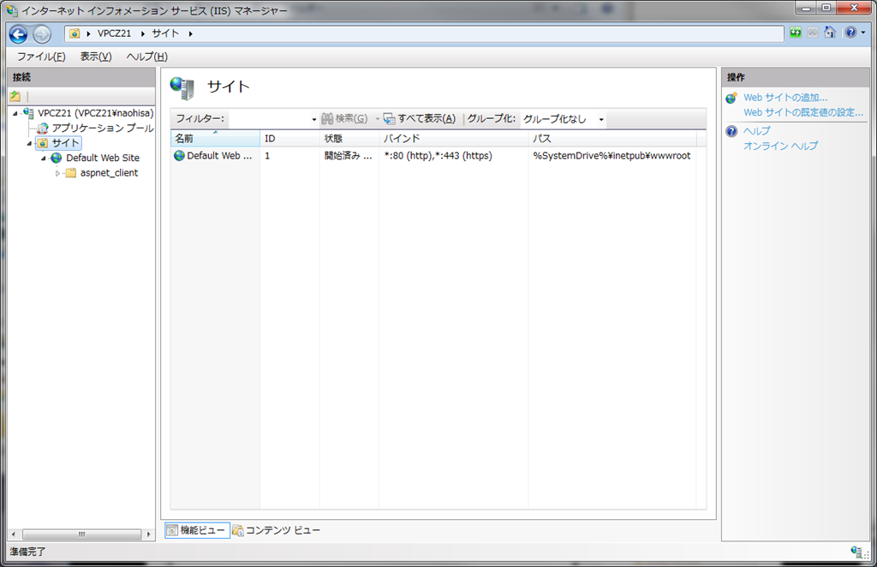The width and height of the screenshot is (877, 567).
Task: Click into the フィルター input field
Action: click(x=269, y=118)
